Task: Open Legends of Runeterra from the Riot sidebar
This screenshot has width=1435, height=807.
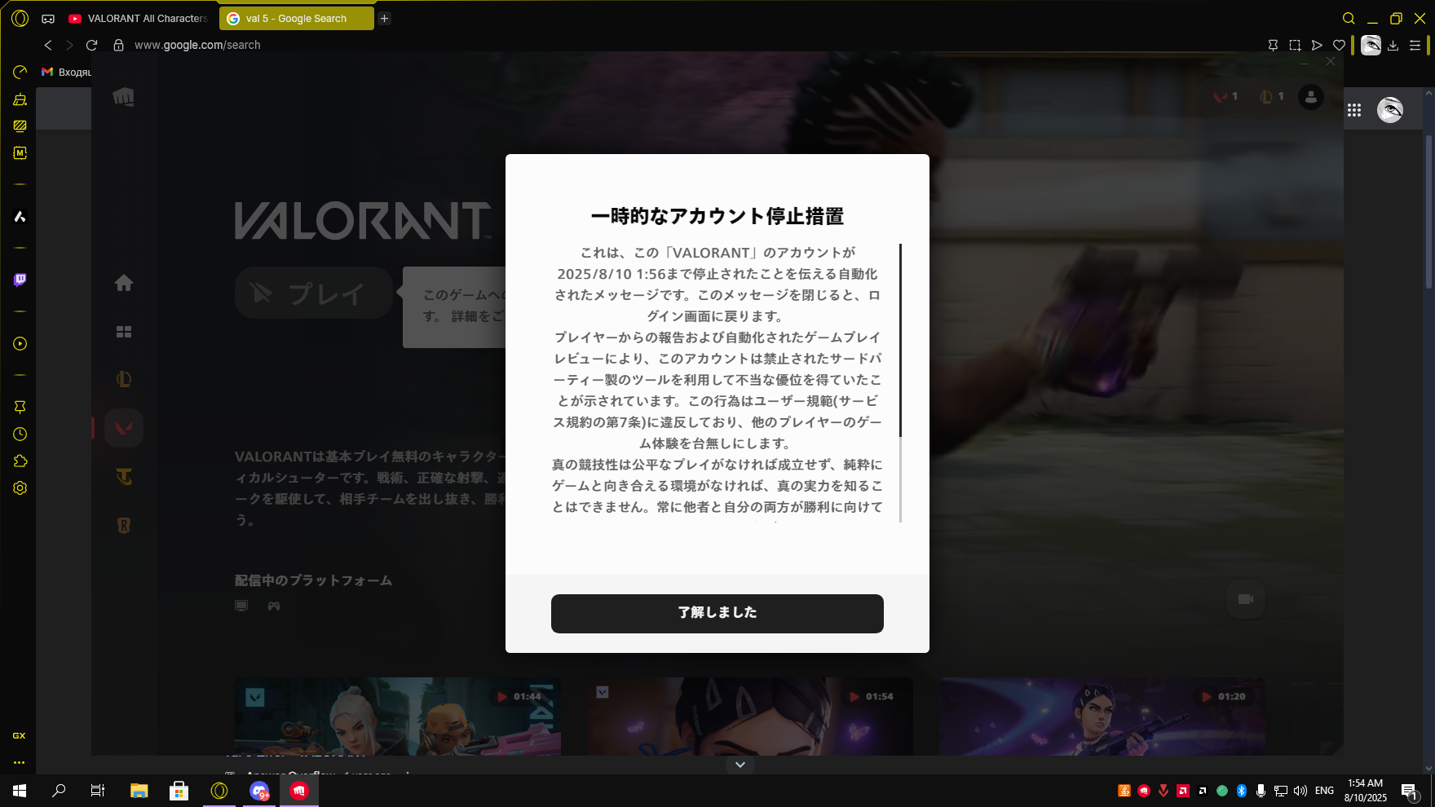Action: click(x=124, y=525)
